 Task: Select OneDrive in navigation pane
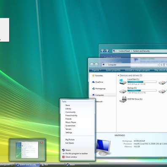[x=99, y=82]
